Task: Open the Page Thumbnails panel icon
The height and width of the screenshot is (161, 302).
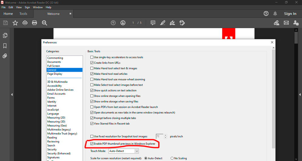Action: click(x=5, y=35)
